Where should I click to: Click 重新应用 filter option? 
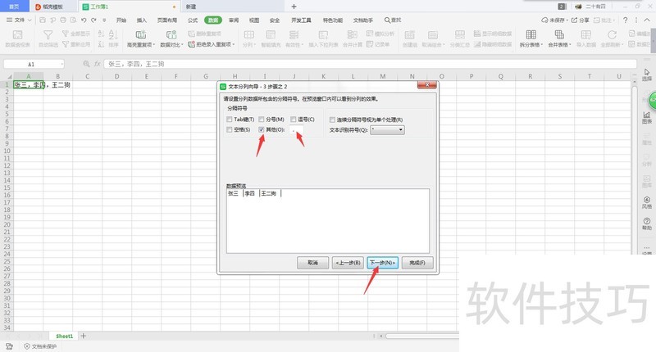(x=76, y=44)
